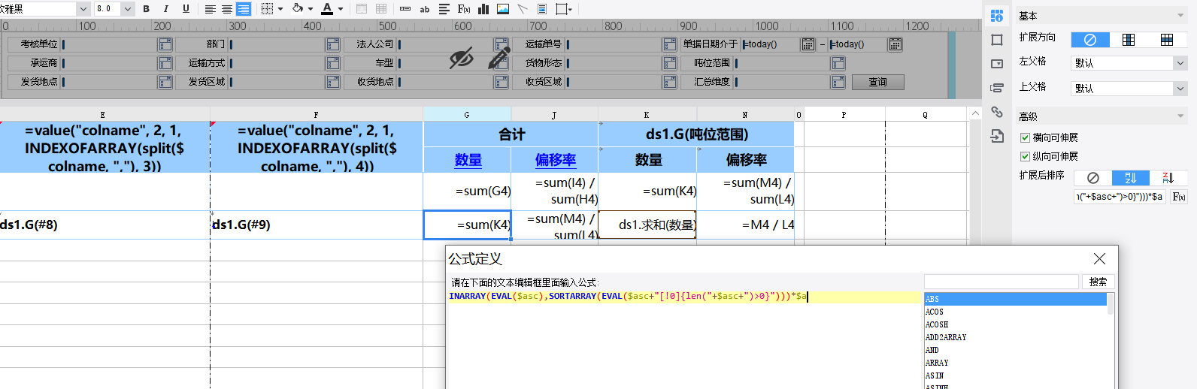1197x389 pixels.
Task: Select descending sort order (Z-A) icon
Action: click(x=1168, y=178)
